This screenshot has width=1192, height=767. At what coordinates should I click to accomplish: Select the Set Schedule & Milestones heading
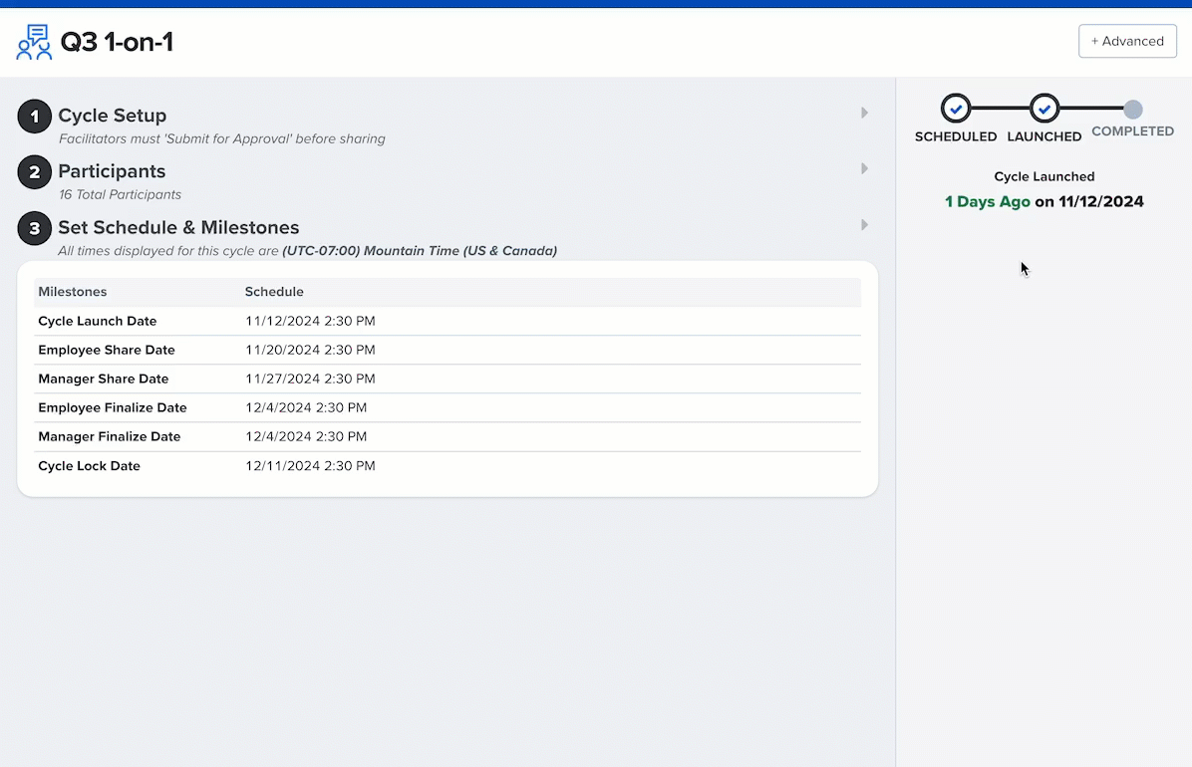[x=178, y=227]
